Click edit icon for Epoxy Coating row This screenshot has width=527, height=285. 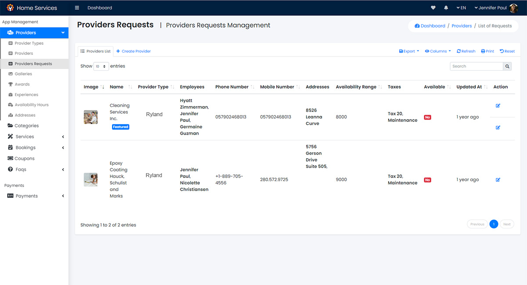[498, 180]
